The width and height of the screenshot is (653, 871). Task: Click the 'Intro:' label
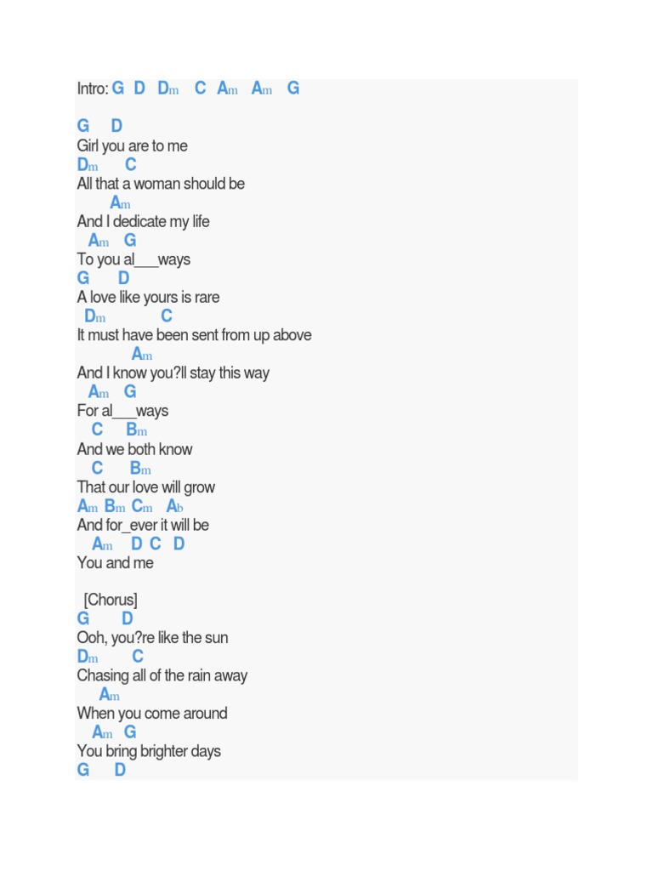[x=93, y=88]
